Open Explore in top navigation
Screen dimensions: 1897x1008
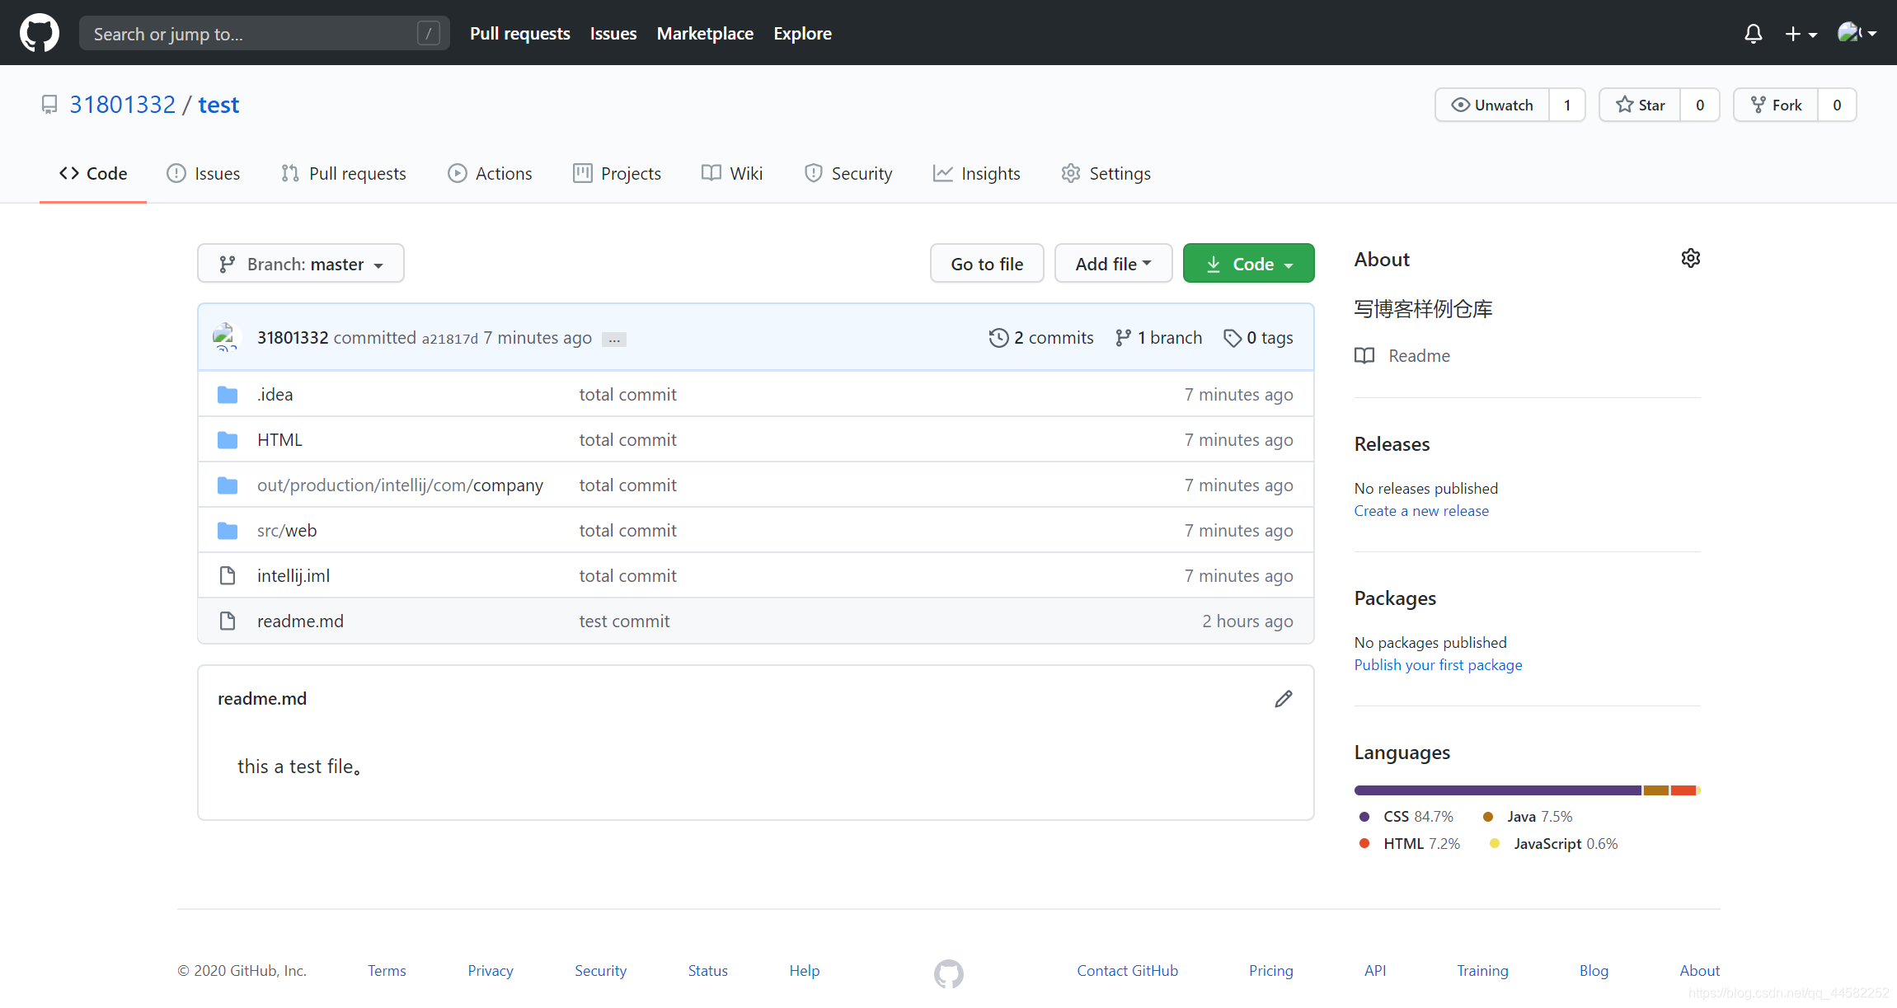pyautogui.click(x=802, y=33)
